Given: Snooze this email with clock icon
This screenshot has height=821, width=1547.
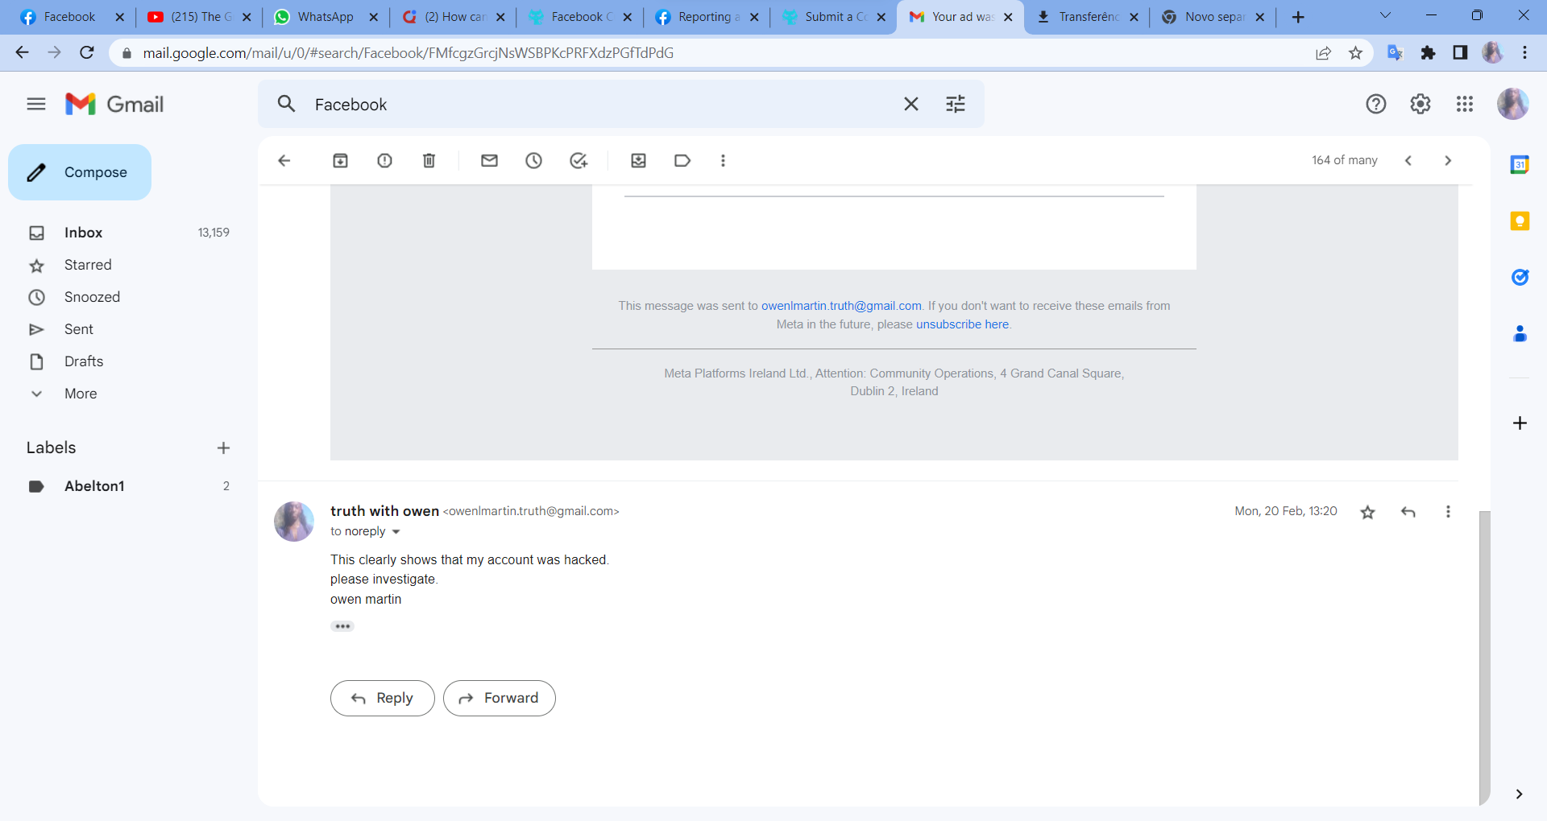Looking at the screenshot, I should coord(533,161).
